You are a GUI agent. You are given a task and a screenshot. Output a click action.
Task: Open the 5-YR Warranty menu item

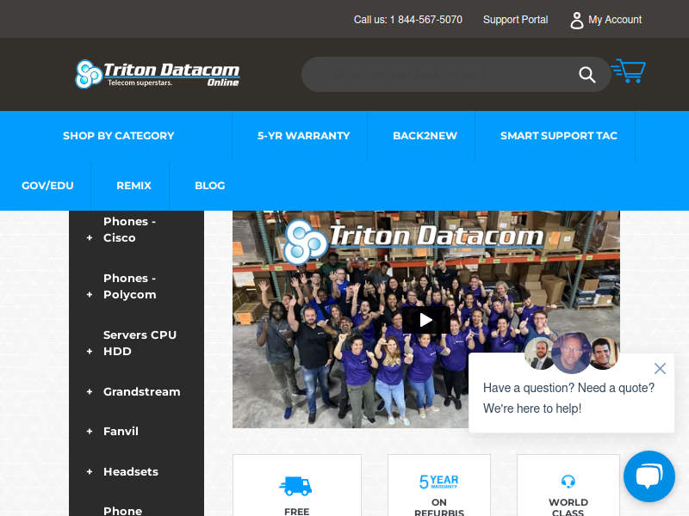click(304, 136)
